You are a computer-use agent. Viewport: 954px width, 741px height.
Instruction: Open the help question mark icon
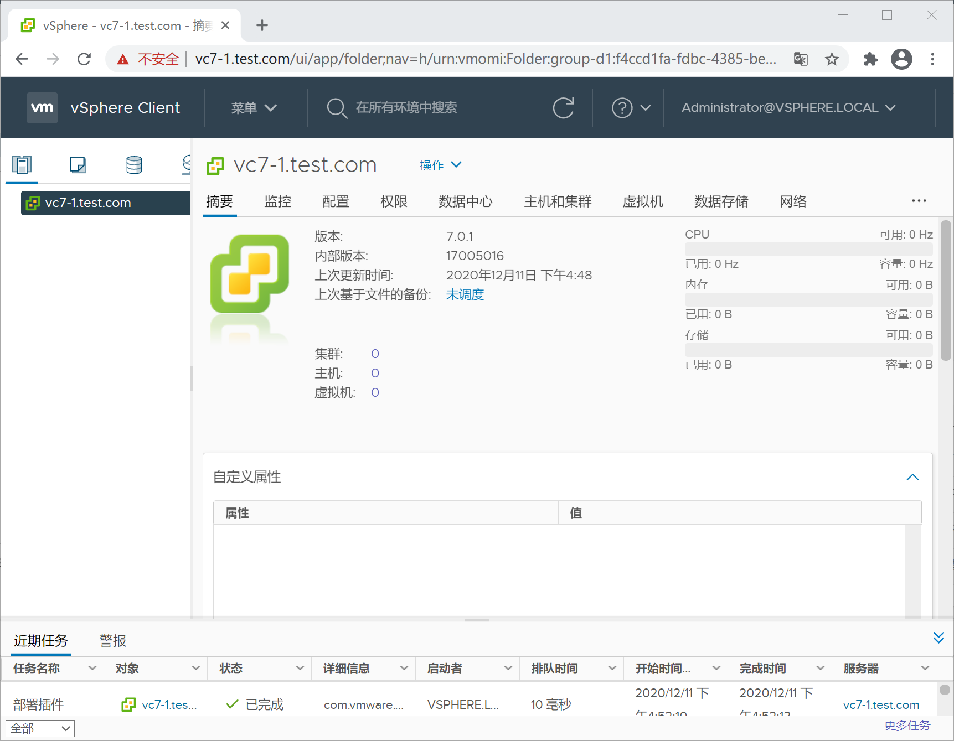[x=622, y=107]
